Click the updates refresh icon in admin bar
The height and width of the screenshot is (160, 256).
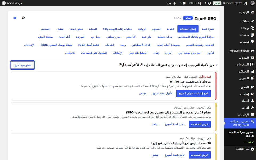tap(209, 3)
